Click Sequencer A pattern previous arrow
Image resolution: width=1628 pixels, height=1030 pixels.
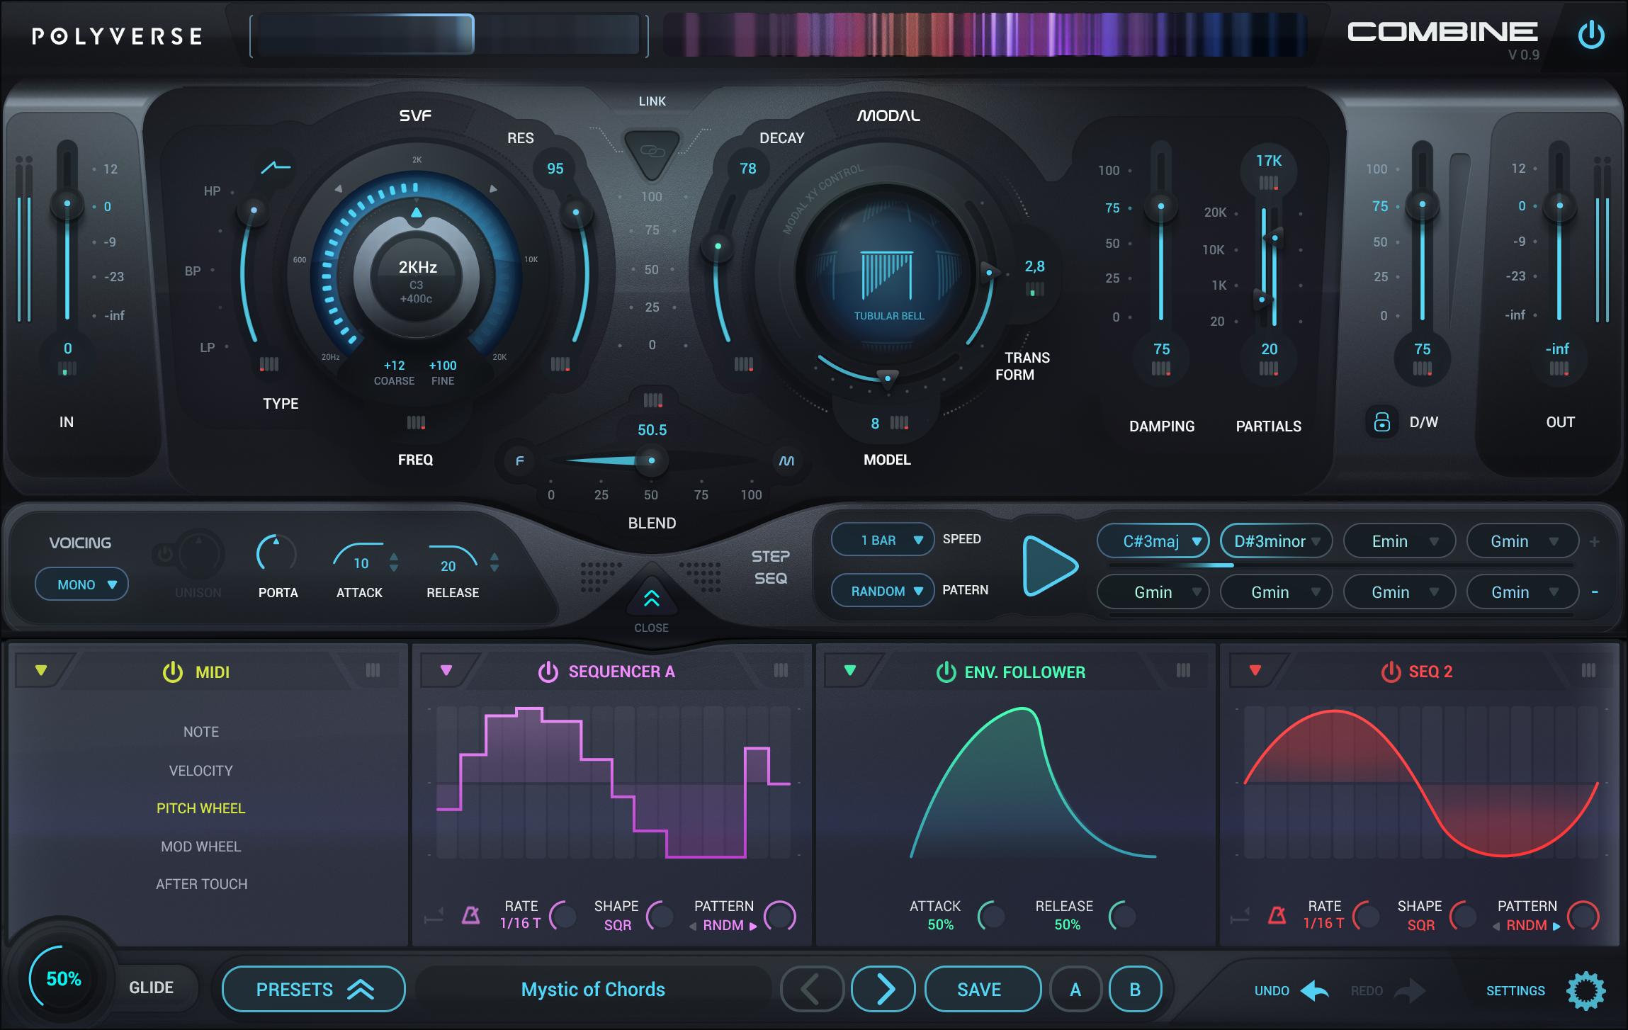point(693,926)
